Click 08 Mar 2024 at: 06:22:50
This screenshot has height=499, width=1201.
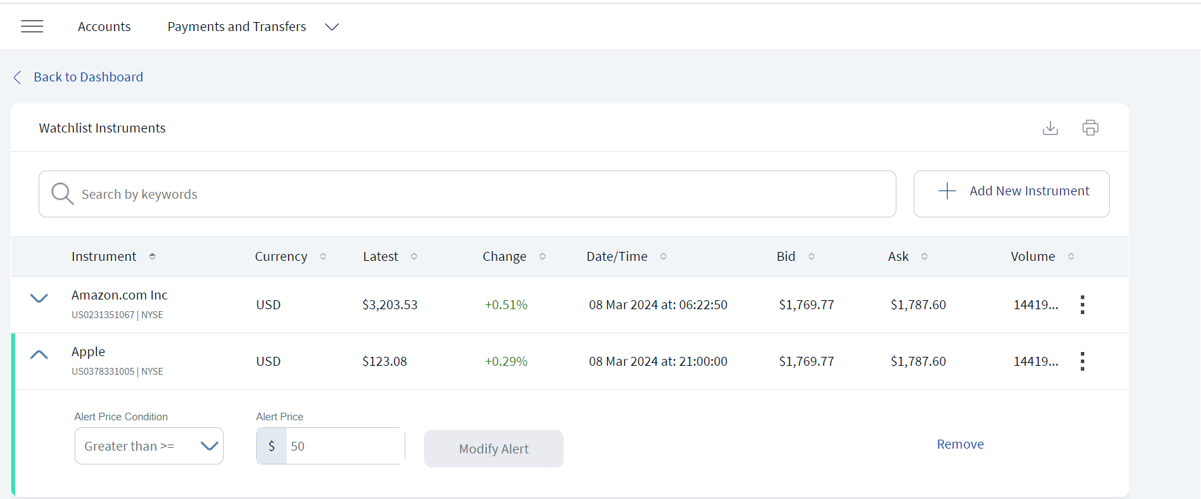tap(658, 304)
